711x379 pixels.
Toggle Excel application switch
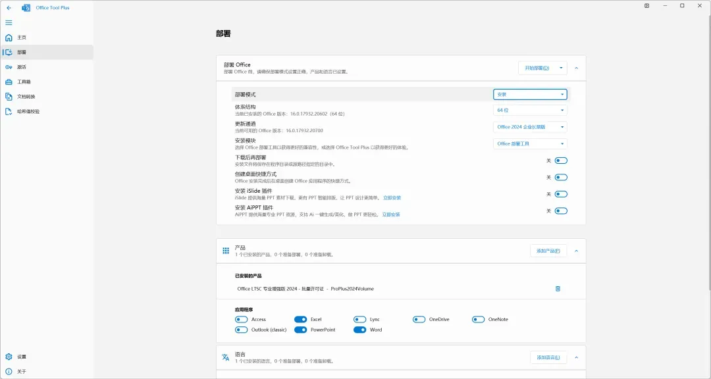[x=301, y=320]
